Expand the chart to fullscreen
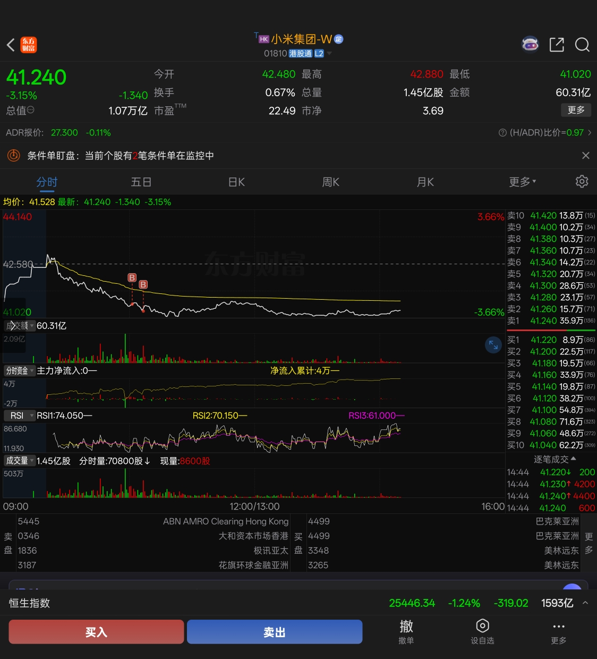597x659 pixels. pos(493,345)
